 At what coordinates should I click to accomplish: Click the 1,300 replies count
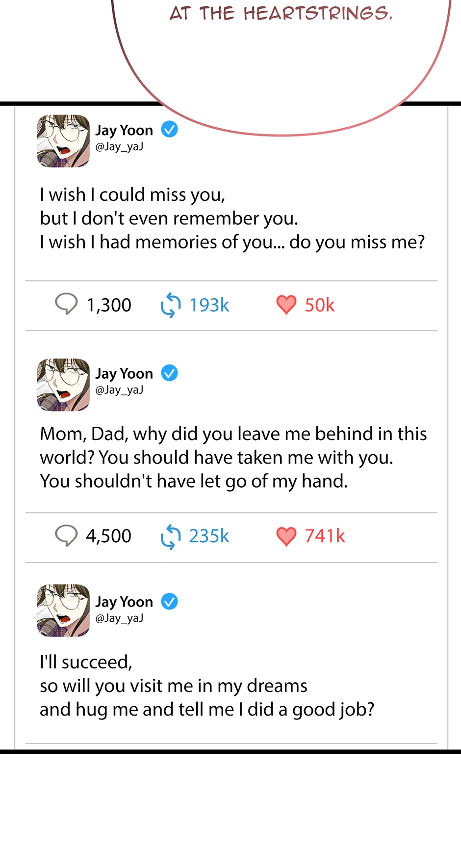[109, 305]
